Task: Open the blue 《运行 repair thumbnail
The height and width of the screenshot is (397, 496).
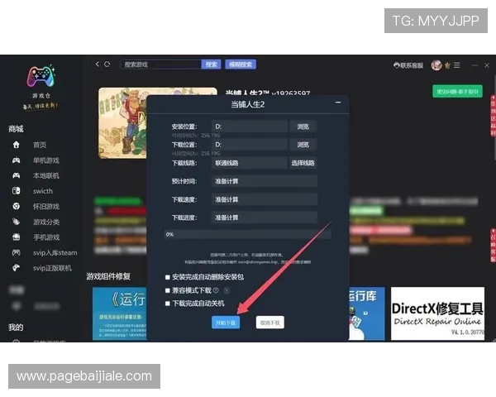Action: (x=120, y=313)
